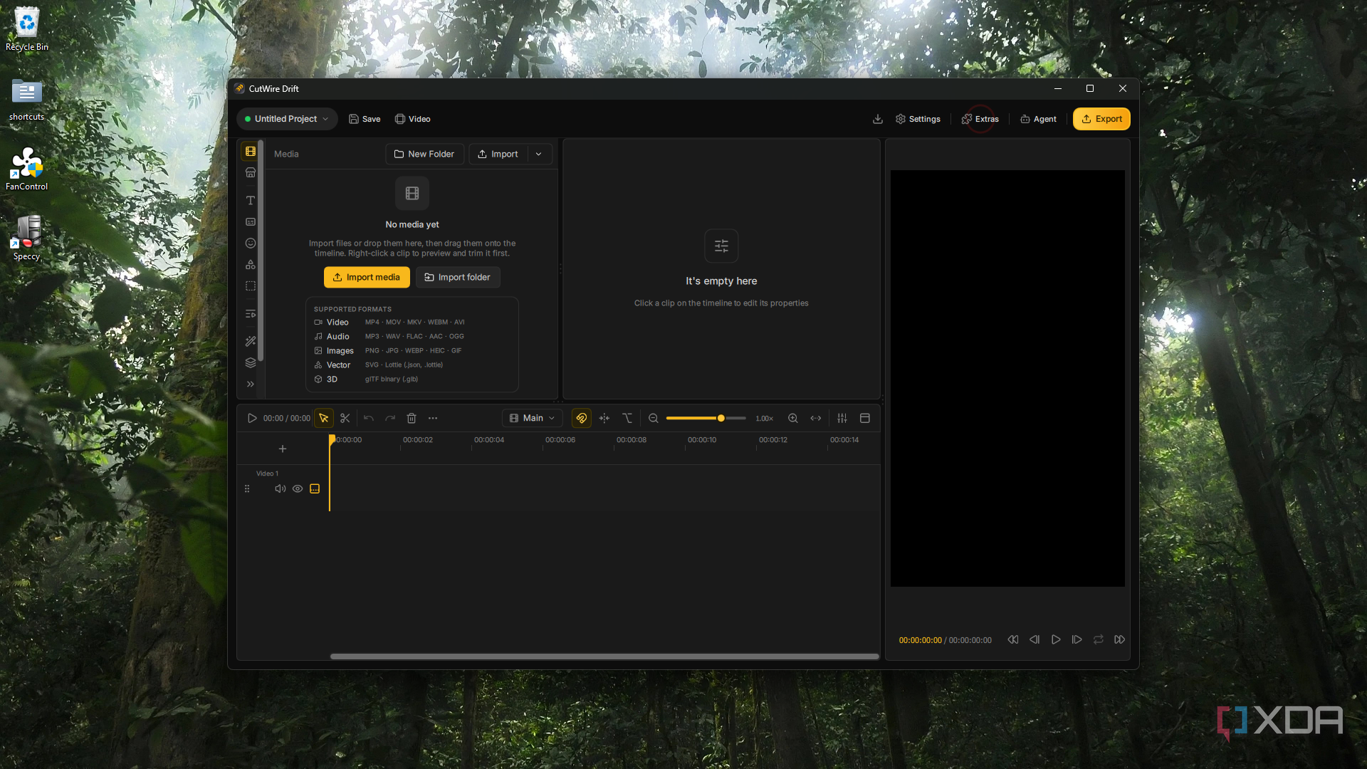The width and height of the screenshot is (1367, 769).
Task: Click the yellow Import media button
Action: point(367,277)
